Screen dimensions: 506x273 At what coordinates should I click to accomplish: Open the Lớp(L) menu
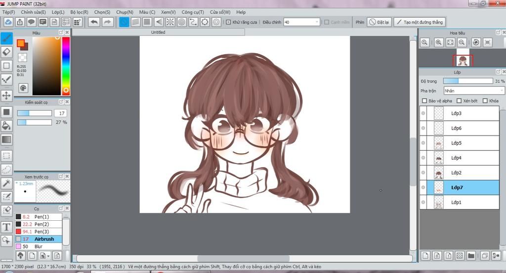coord(58,12)
